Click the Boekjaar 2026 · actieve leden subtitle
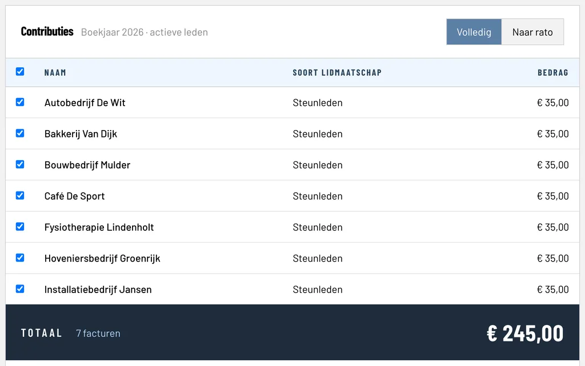585x366 pixels. click(145, 32)
